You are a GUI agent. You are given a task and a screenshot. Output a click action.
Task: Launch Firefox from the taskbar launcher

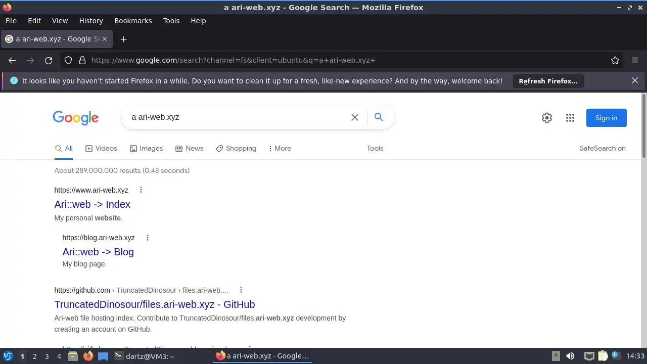[88, 356]
